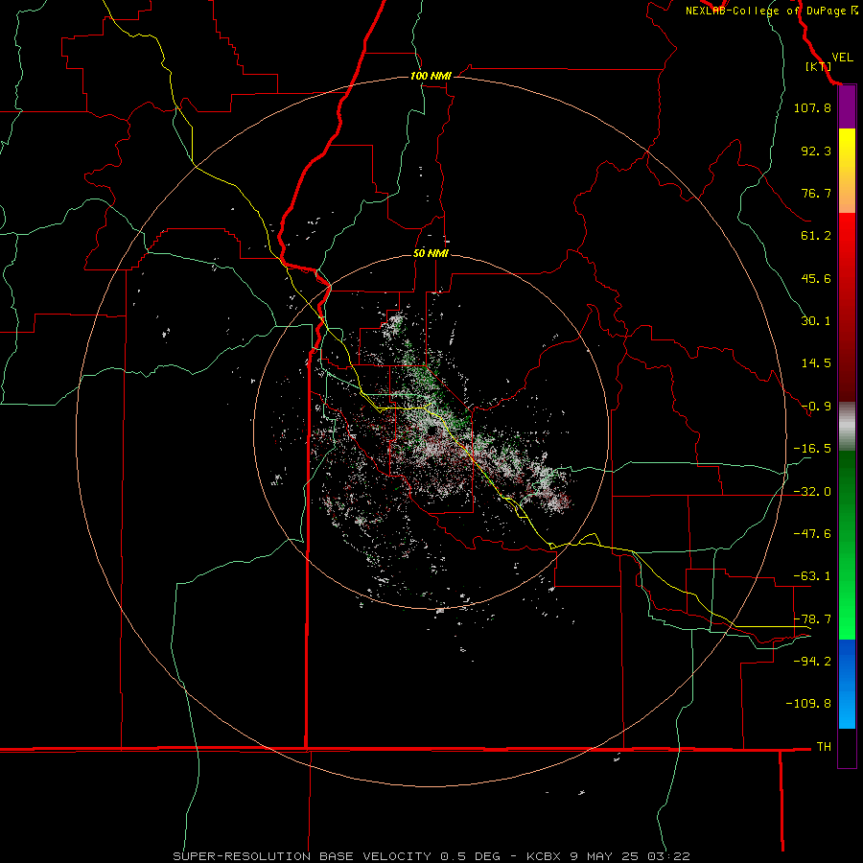Click the -32.0 velocity scale value
863x863 pixels.
pyautogui.click(x=812, y=492)
